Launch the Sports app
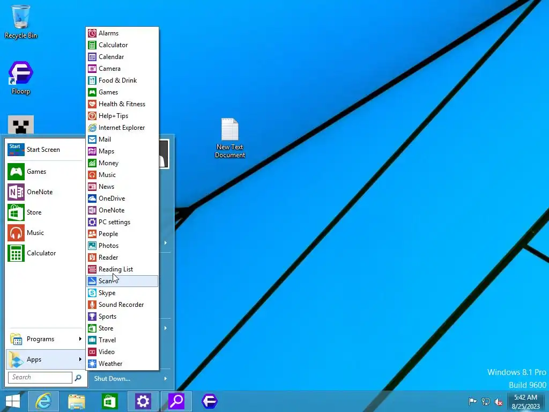Viewport: 549px width, 412px height. (122, 317)
